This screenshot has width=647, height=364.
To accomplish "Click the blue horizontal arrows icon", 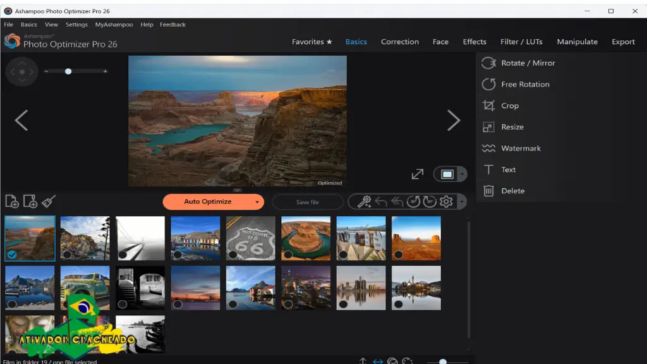I will tap(378, 361).
